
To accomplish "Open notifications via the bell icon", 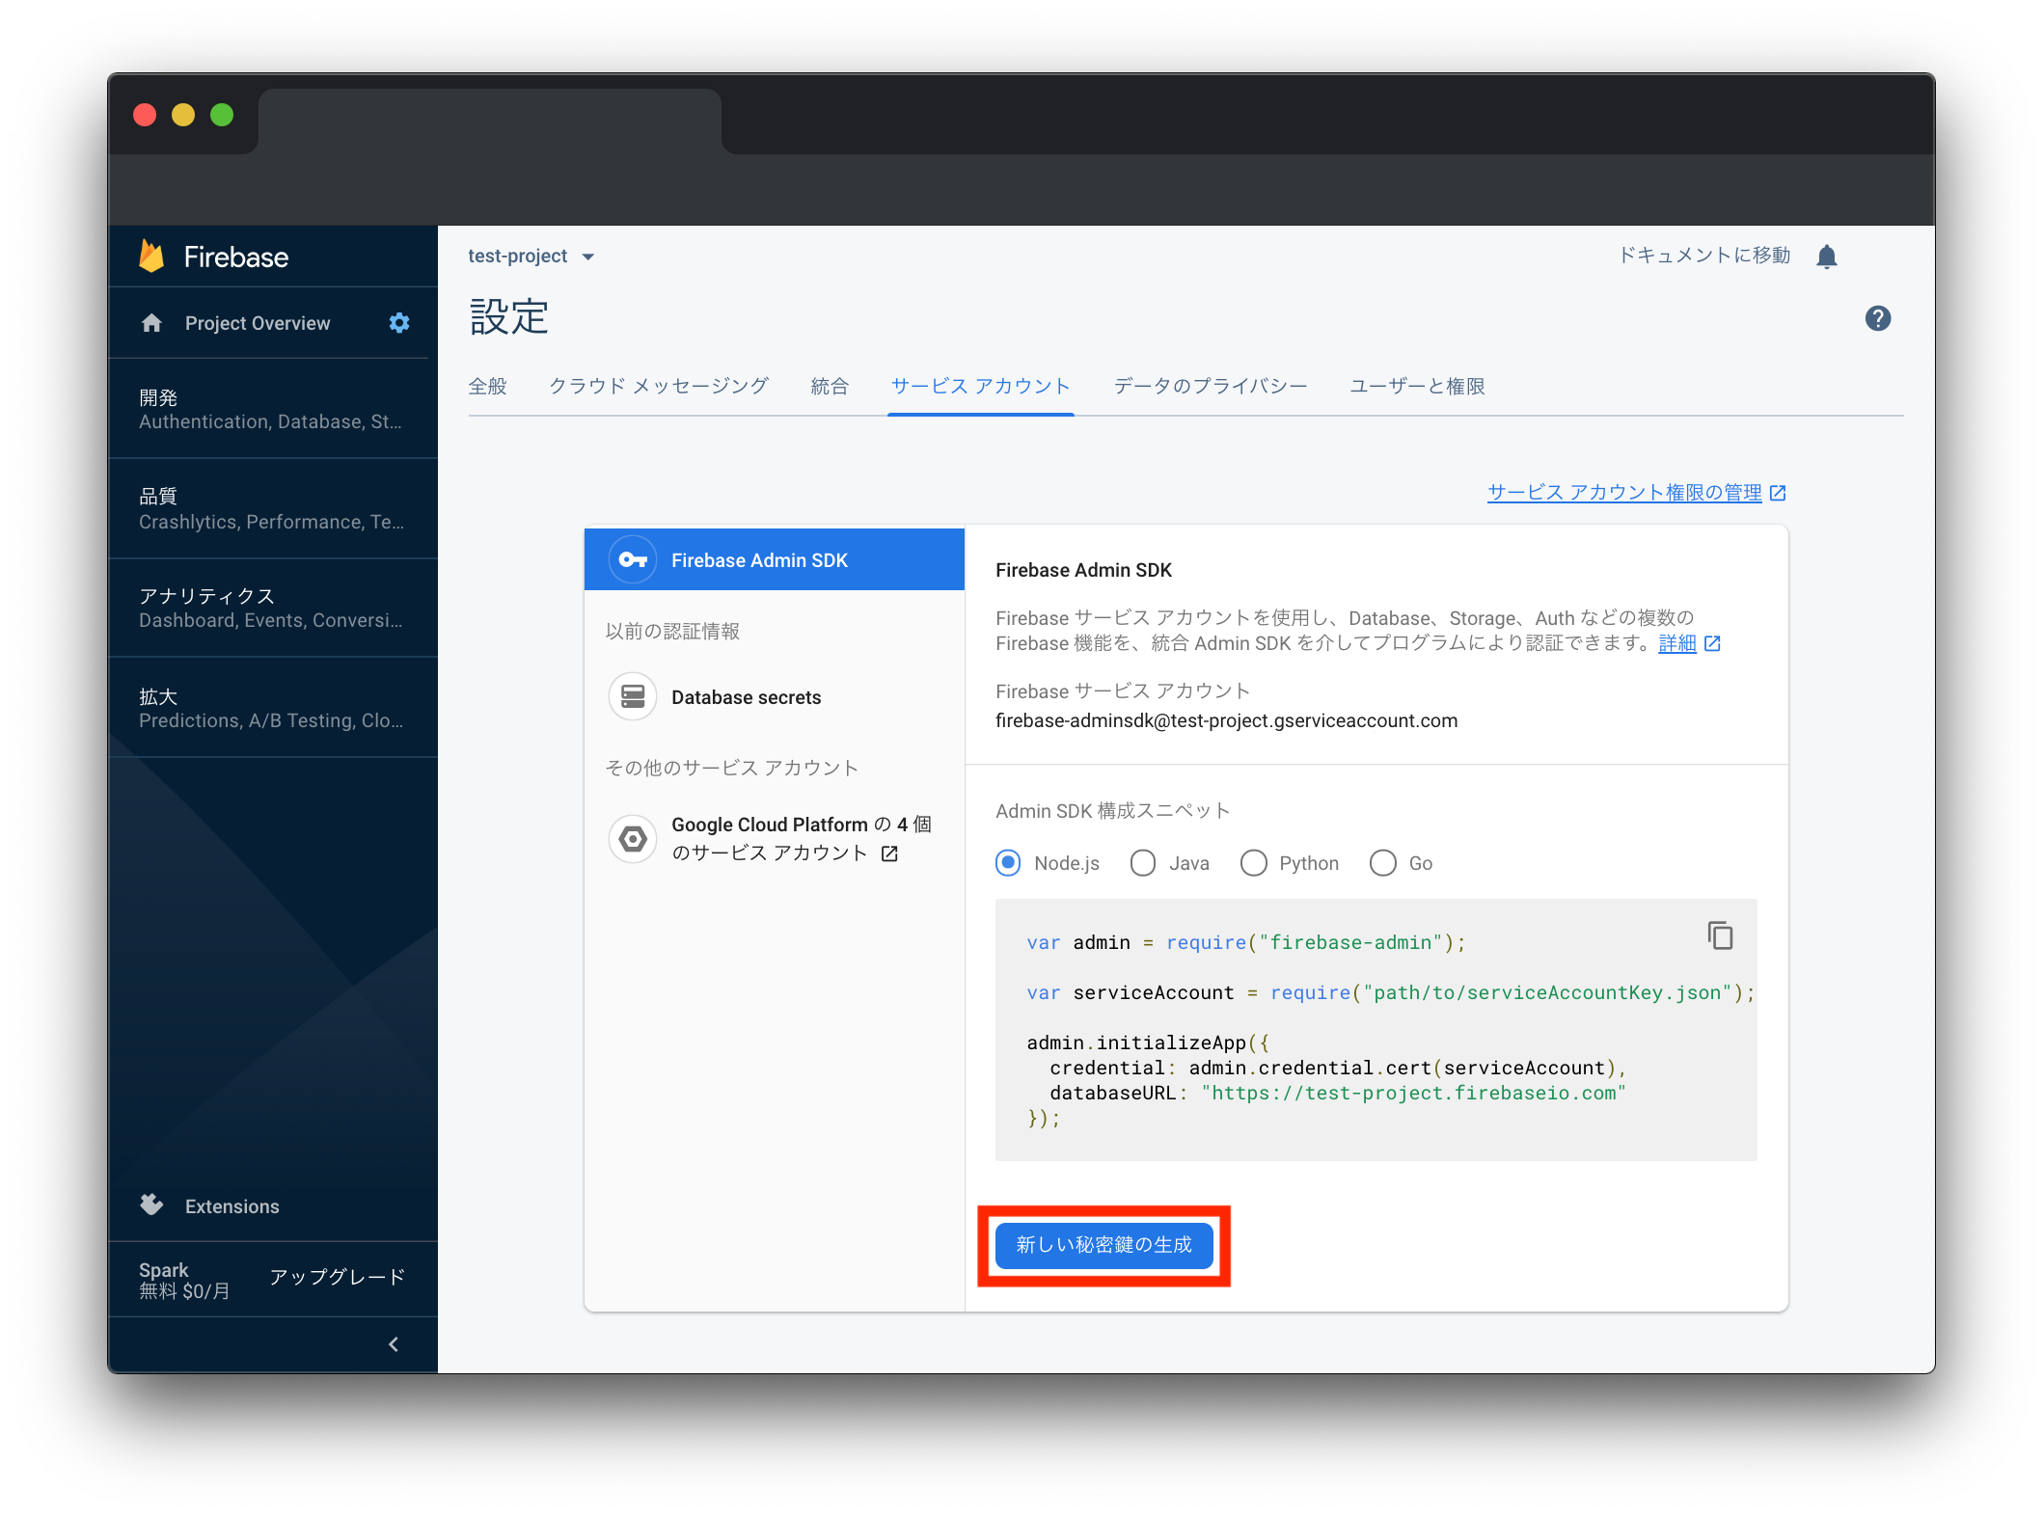I will (x=1827, y=255).
